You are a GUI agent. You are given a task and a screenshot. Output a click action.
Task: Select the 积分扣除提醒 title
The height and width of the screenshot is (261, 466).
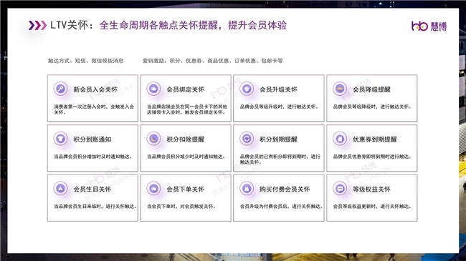186,139
